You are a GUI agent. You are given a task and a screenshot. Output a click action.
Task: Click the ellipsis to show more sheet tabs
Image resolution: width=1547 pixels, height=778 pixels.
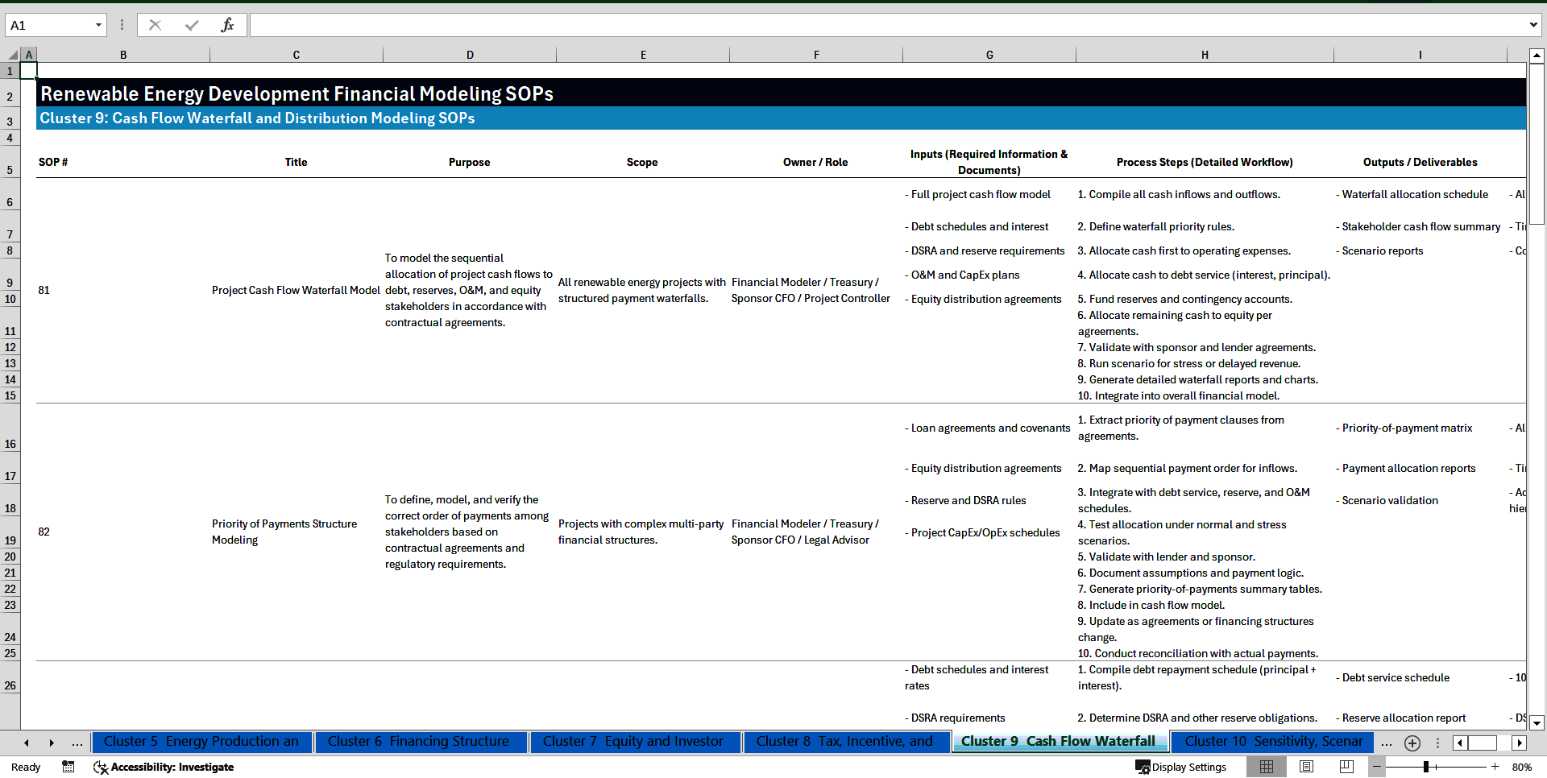[77, 743]
